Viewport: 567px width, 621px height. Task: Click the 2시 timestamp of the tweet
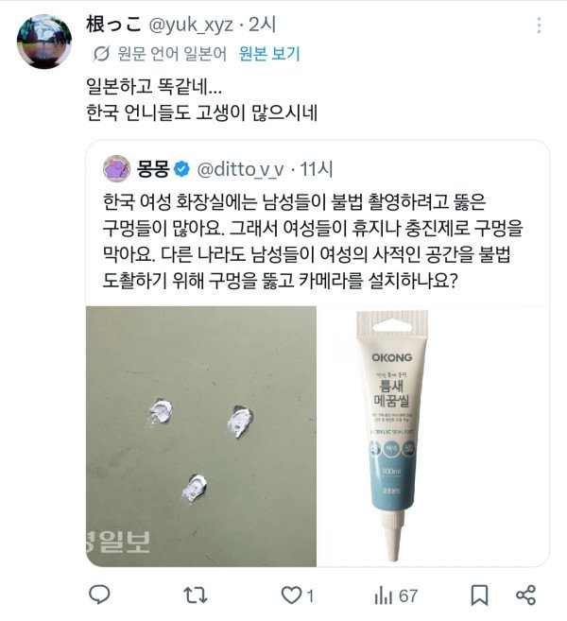pos(262,25)
